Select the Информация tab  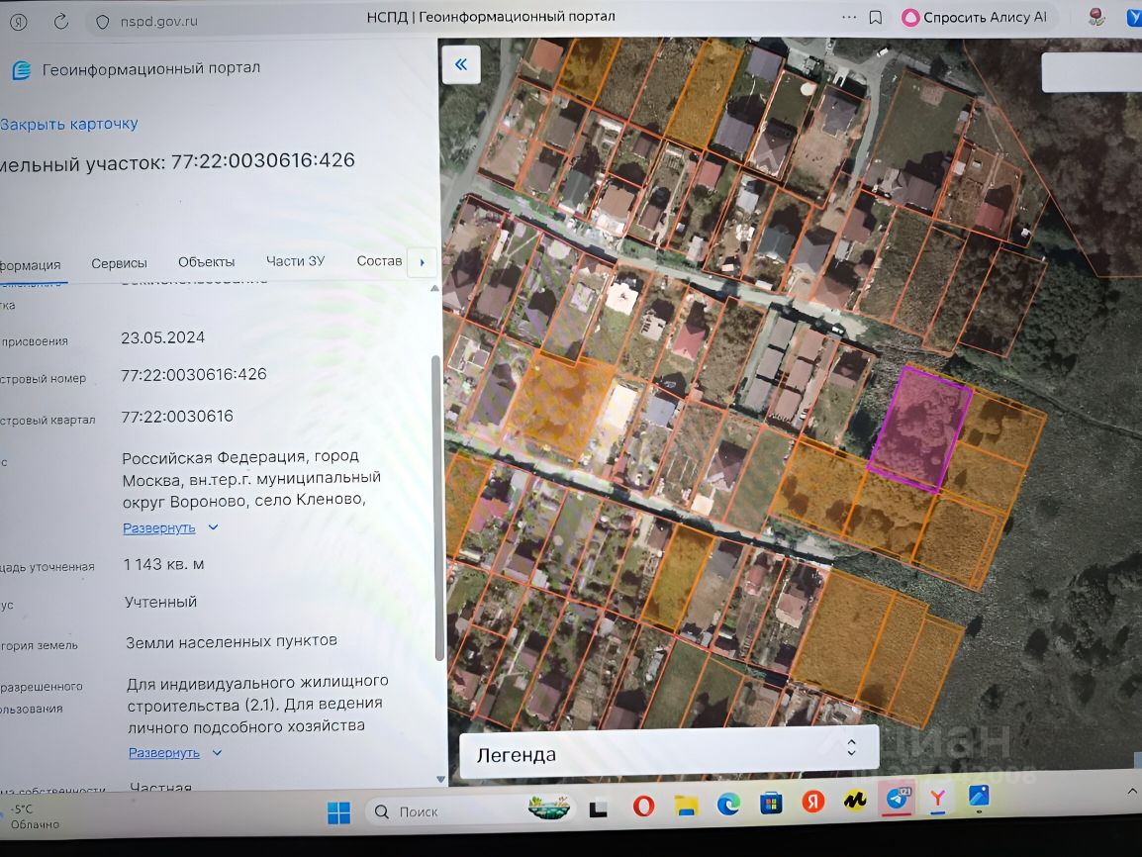tap(31, 265)
